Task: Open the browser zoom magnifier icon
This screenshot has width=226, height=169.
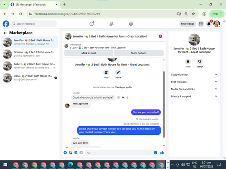Action: (186, 14)
